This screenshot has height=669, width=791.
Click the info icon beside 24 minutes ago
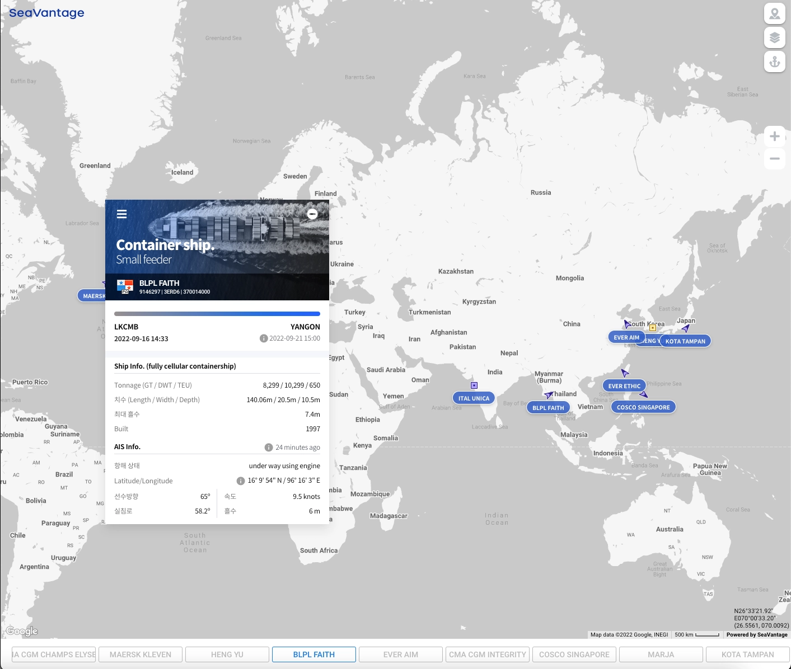click(x=269, y=447)
